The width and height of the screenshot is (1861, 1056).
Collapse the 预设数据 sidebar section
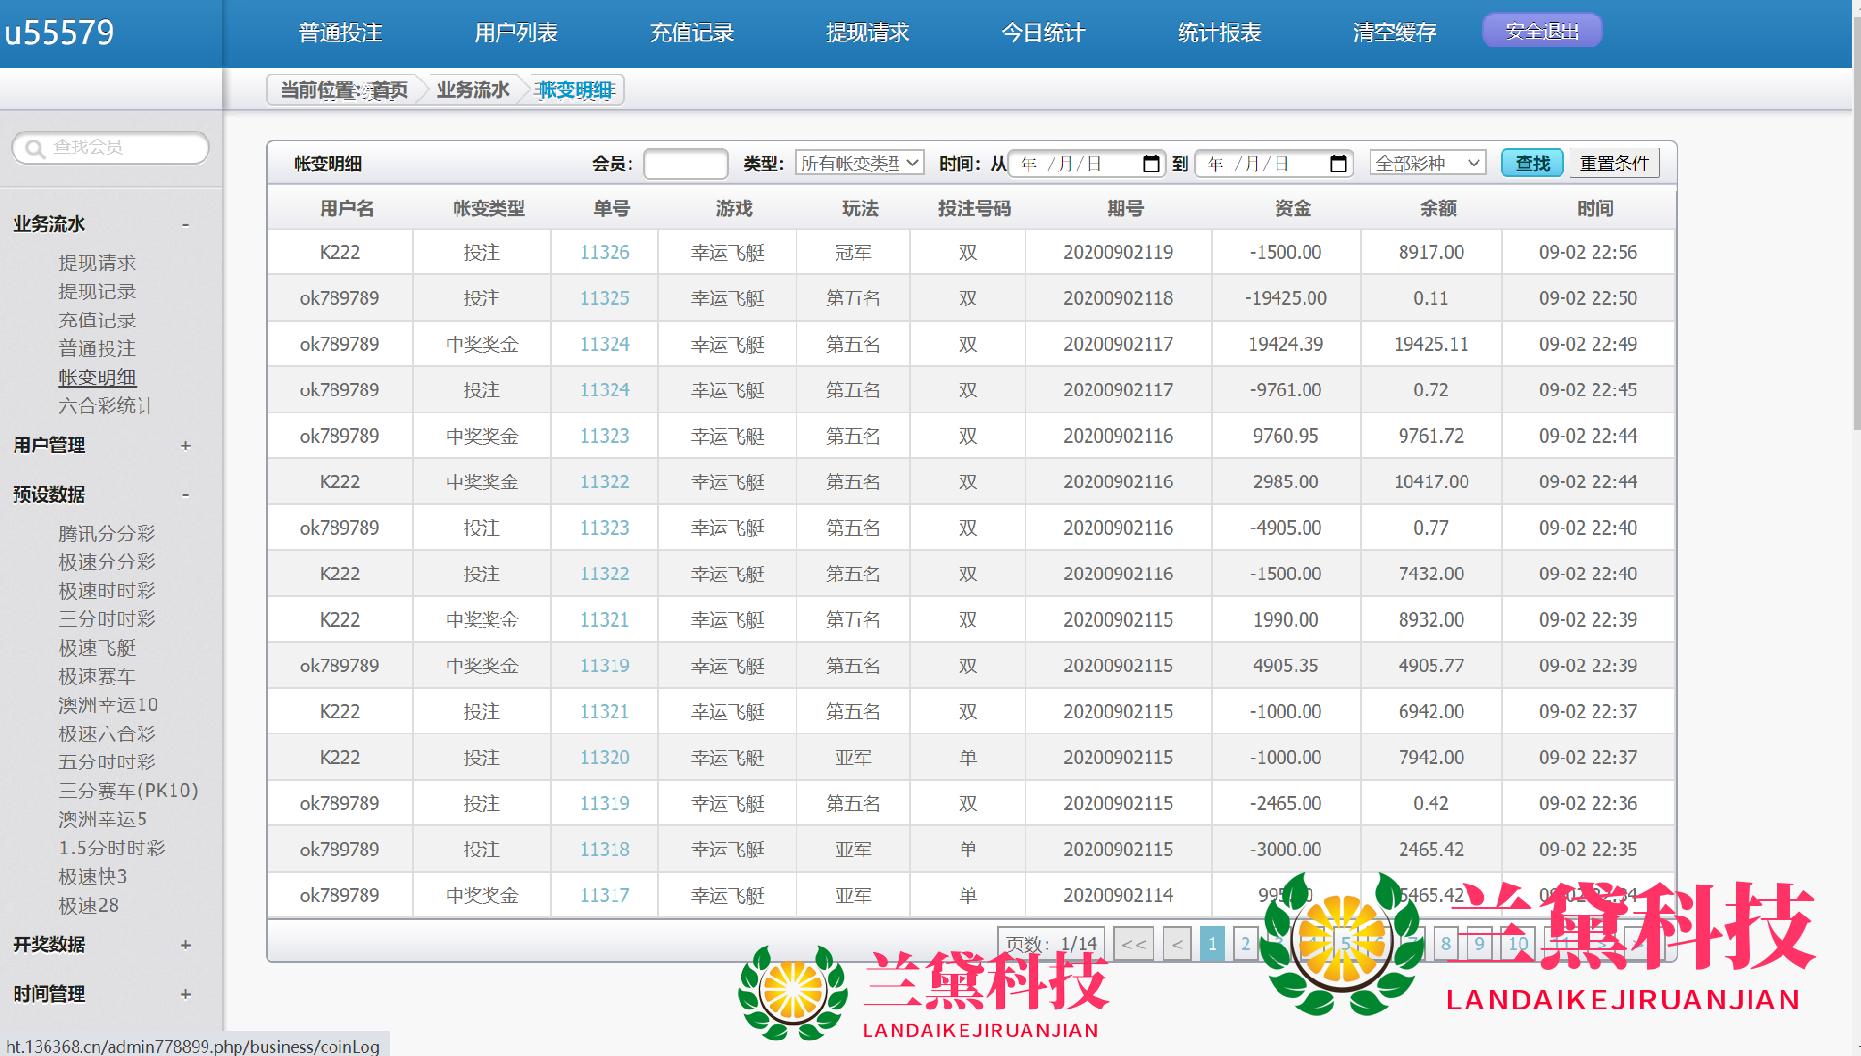tap(185, 495)
